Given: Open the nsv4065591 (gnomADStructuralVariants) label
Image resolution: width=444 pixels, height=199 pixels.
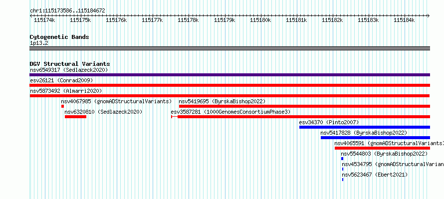Looking at the screenshot, I should click(389, 143).
